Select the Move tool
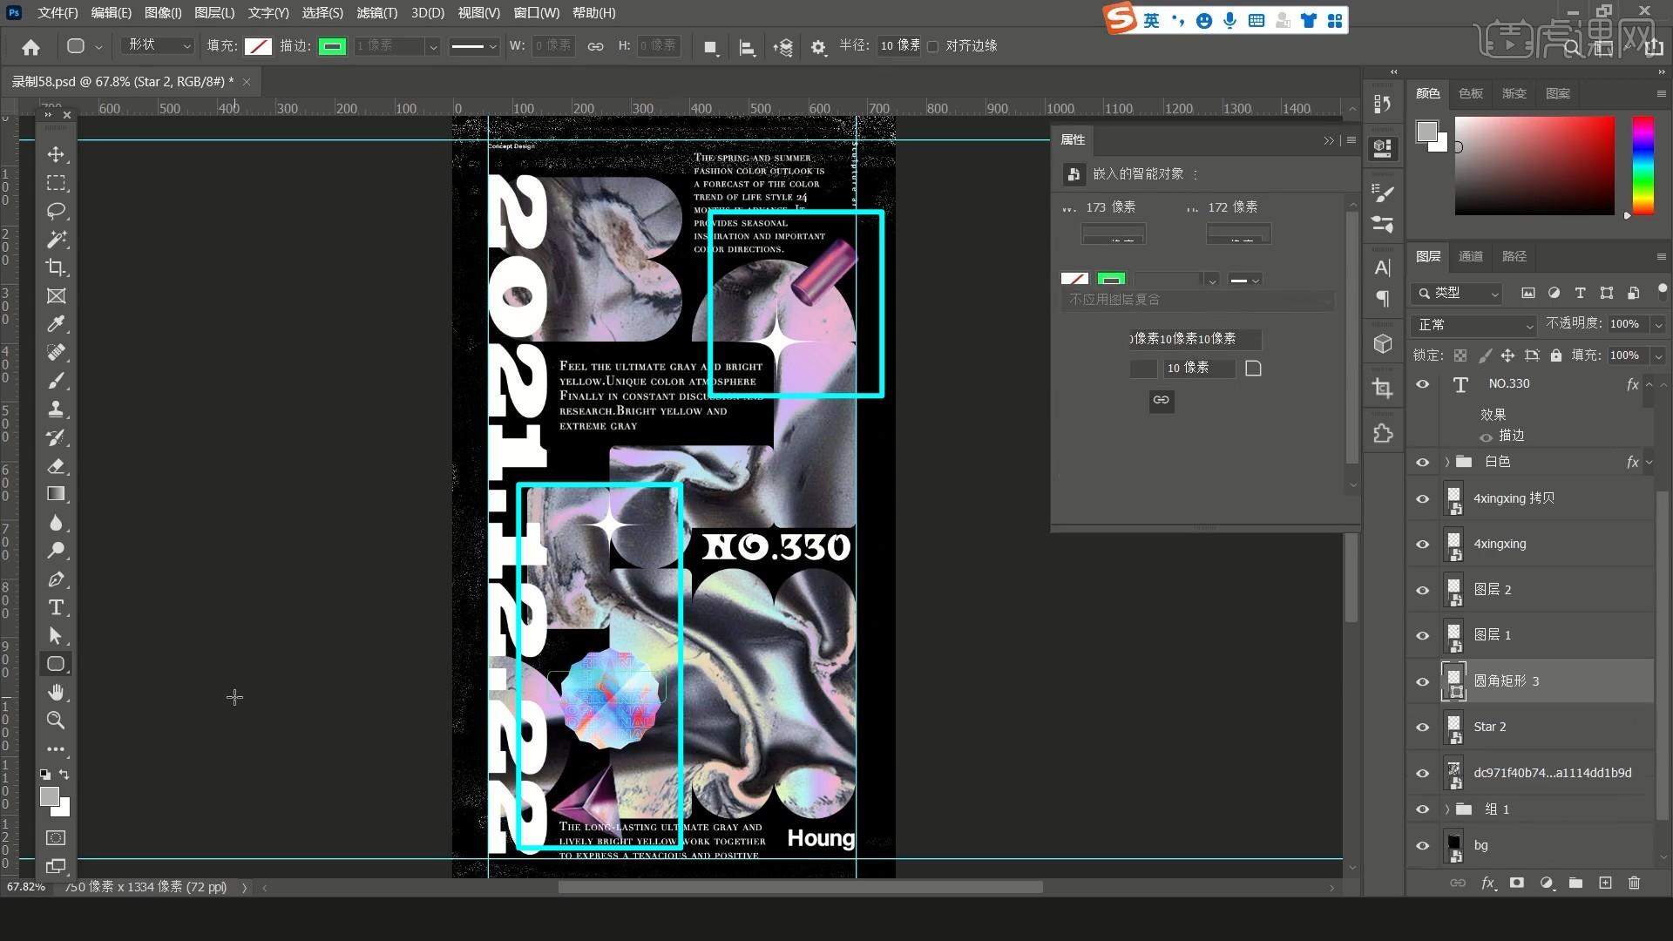The width and height of the screenshot is (1673, 941). tap(56, 154)
